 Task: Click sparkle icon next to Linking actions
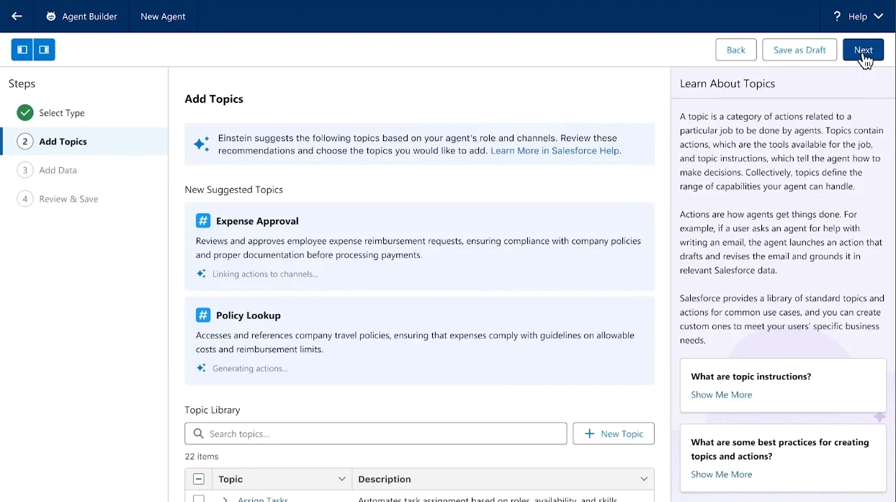click(202, 274)
